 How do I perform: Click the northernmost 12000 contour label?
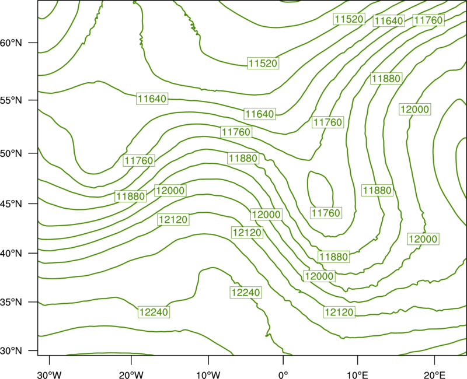click(x=415, y=110)
